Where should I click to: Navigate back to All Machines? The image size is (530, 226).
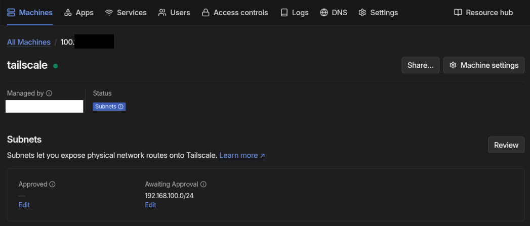29,42
